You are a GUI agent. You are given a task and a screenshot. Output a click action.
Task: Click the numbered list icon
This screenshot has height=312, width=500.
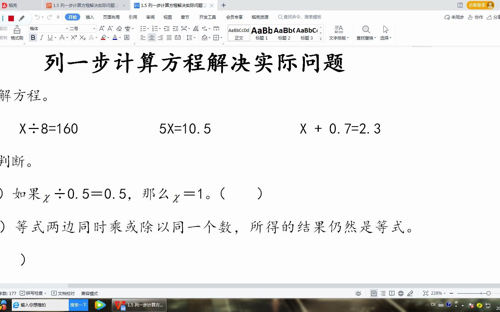[155, 28]
